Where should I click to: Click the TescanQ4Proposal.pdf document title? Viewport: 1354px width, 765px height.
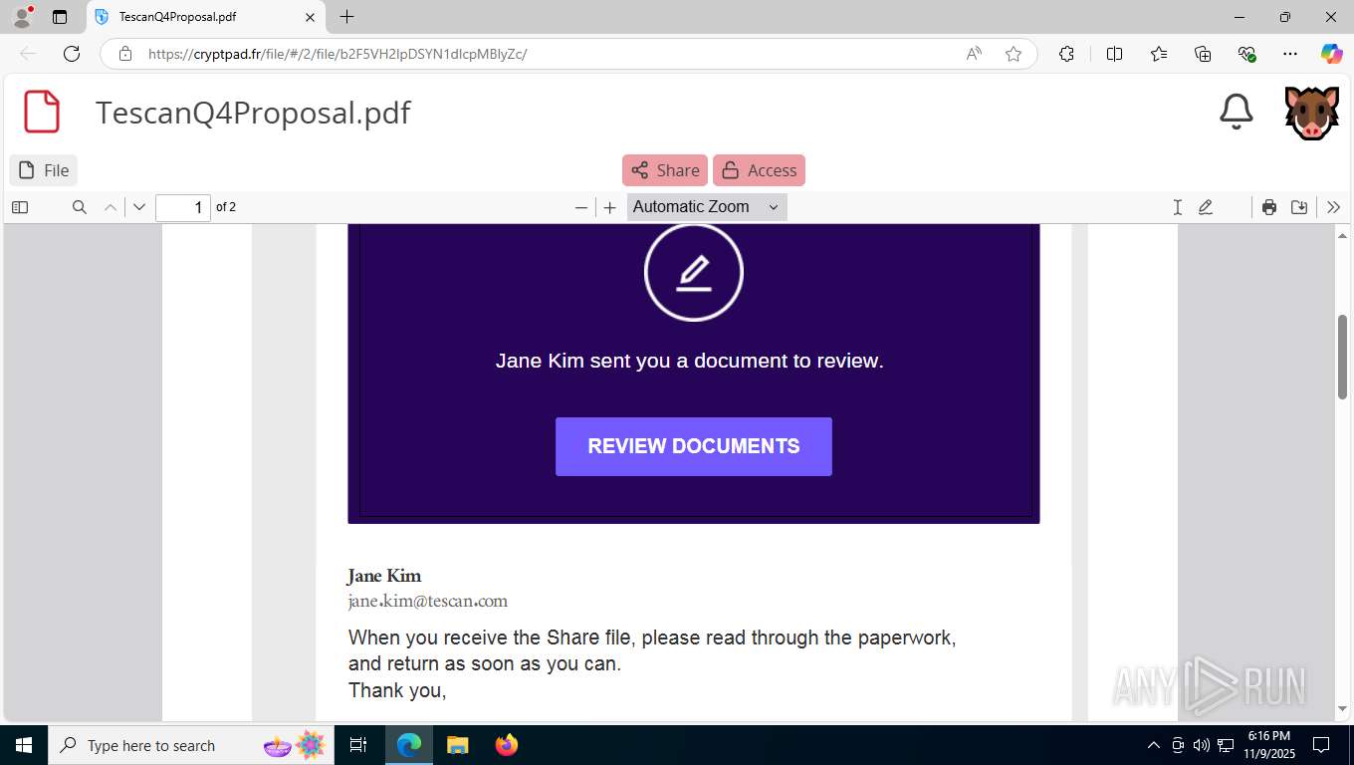click(x=253, y=112)
